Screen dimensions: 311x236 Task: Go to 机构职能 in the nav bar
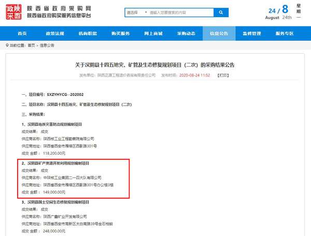(88, 33)
